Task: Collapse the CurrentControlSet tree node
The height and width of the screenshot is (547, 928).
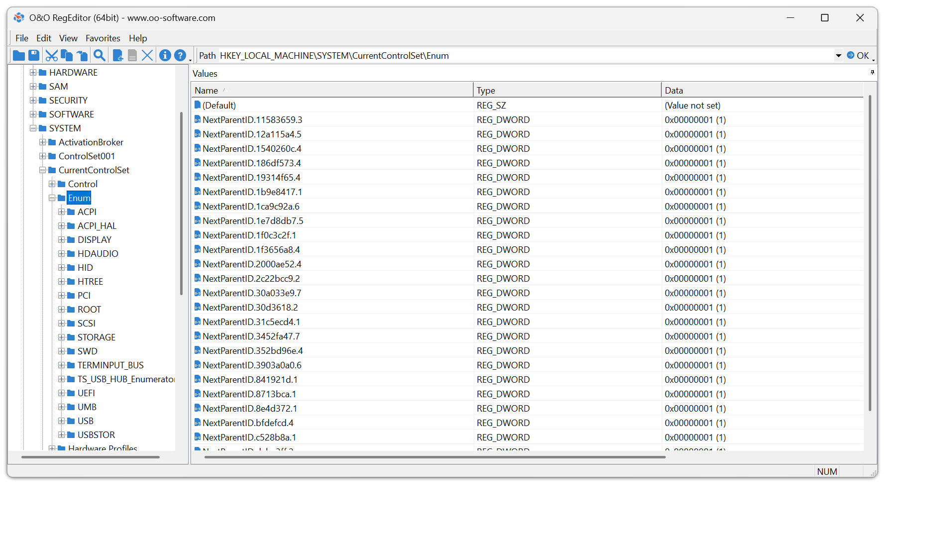Action: click(42, 170)
